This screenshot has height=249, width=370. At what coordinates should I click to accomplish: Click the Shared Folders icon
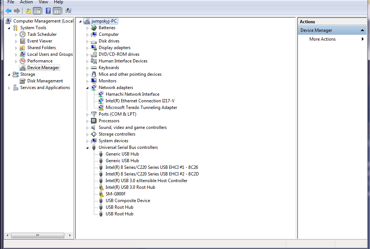pos(23,48)
